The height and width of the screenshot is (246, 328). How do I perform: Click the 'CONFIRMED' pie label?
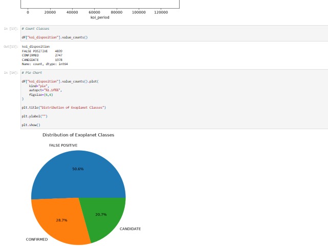click(37, 239)
